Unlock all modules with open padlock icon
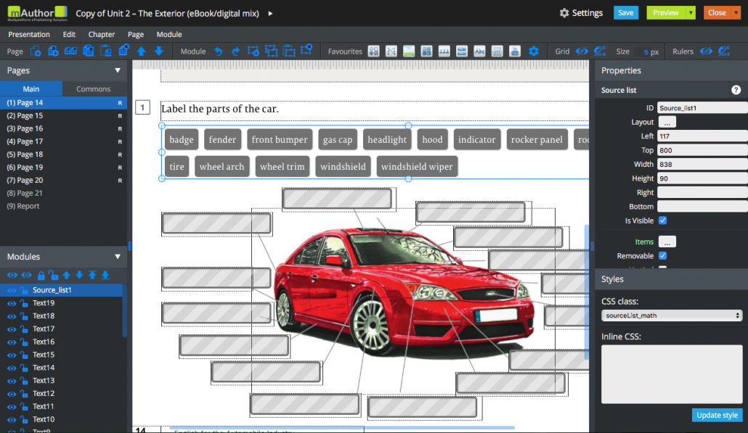748x433 pixels. [x=54, y=275]
